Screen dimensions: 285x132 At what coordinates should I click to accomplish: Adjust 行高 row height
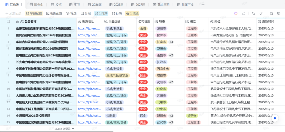pos(117,13)
